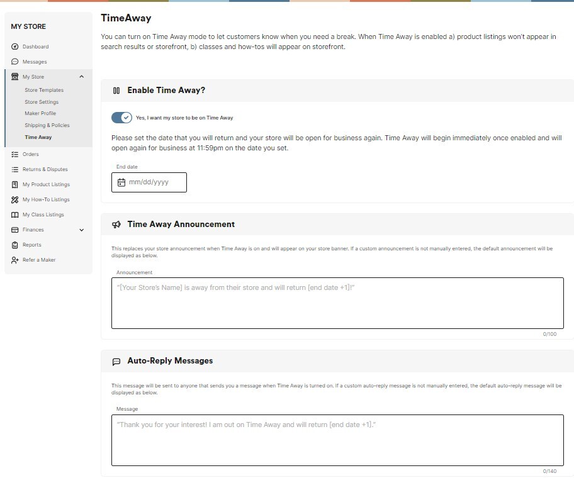This screenshot has width=574, height=478.
Task: Click the Messages speech-bubble icon
Action: tap(16, 62)
